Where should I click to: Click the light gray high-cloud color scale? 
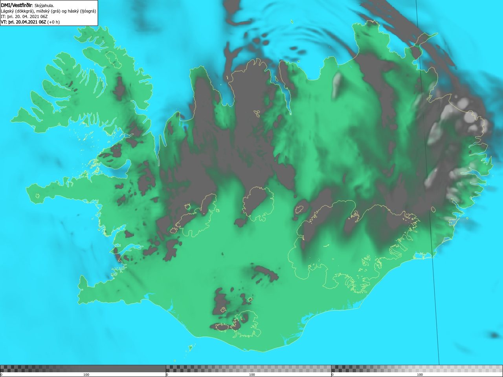(x=417, y=369)
